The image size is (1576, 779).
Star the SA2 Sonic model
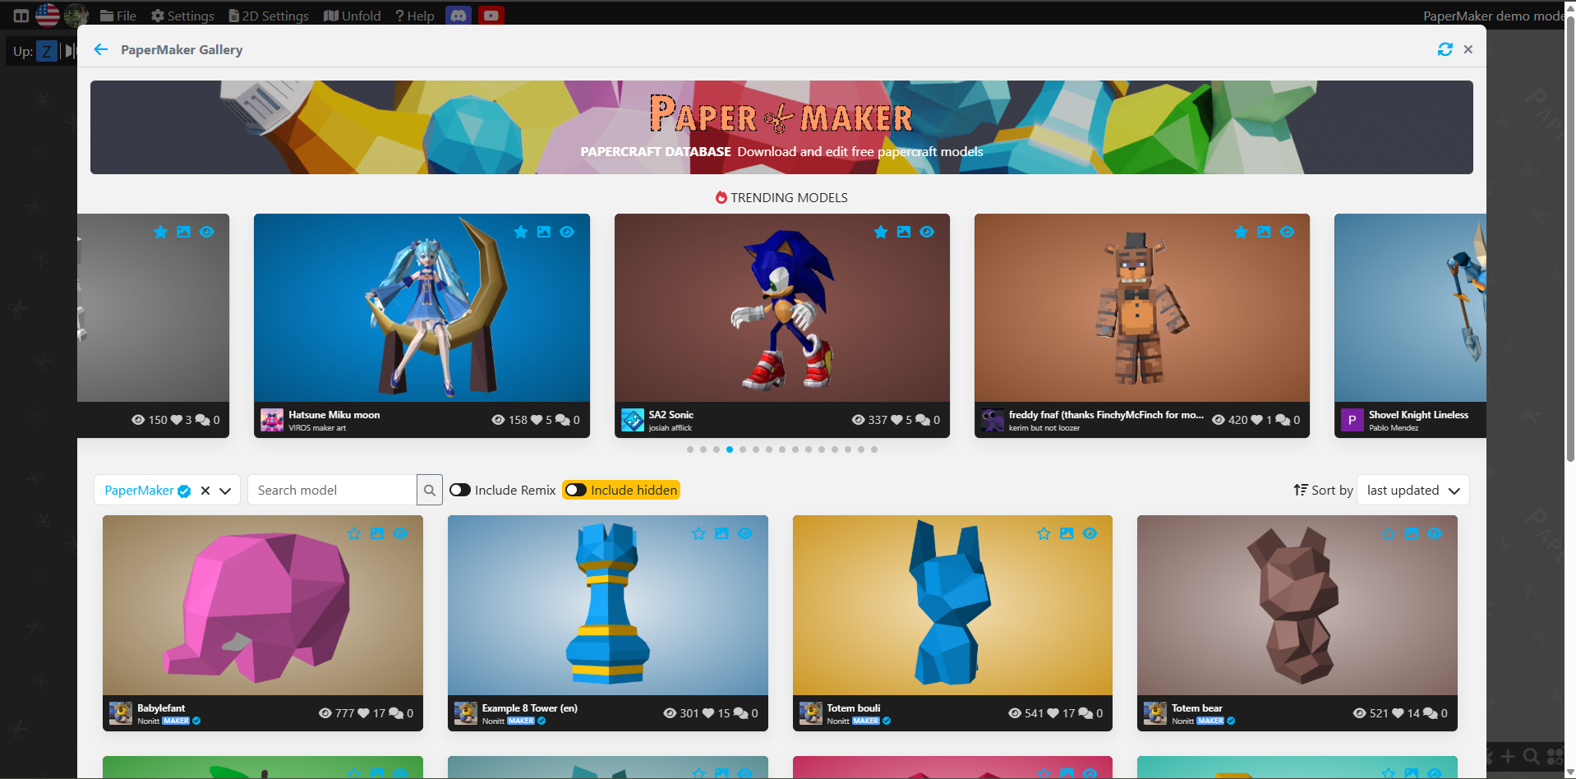[881, 232]
